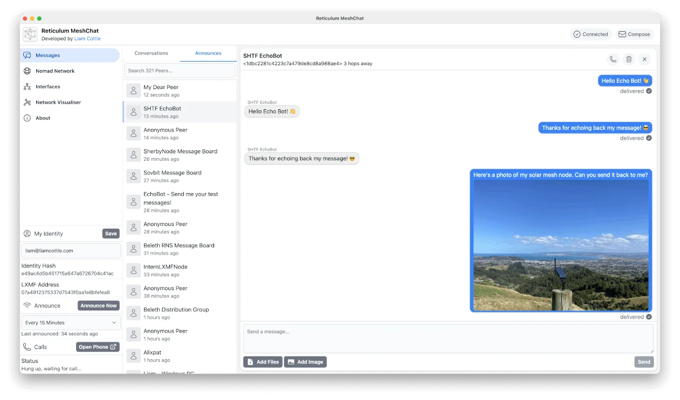Visit the Liam Cottle developer link
The image size is (680, 400).
[x=87, y=38]
